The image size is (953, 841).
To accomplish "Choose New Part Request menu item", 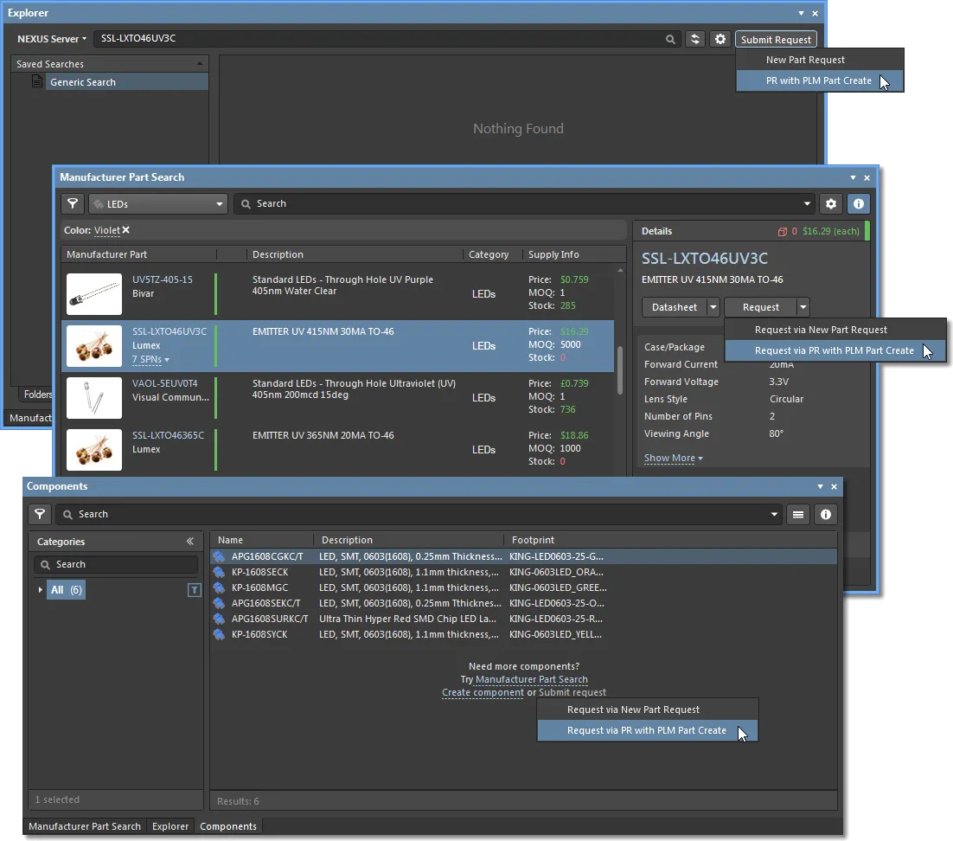I will [x=819, y=60].
